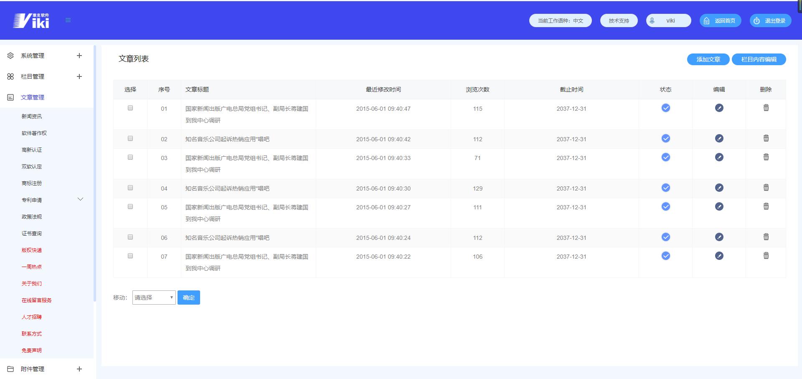Click the status check icon for article 06
This screenshot has width=802, height=379.
pos(665,237)
